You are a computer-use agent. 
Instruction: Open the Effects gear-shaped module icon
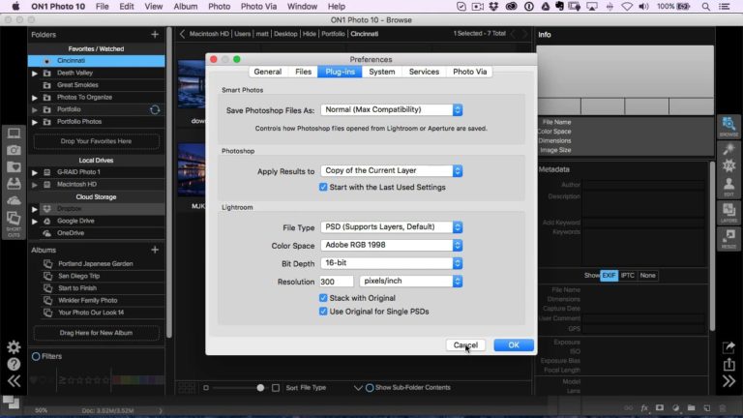coord(728,165)
